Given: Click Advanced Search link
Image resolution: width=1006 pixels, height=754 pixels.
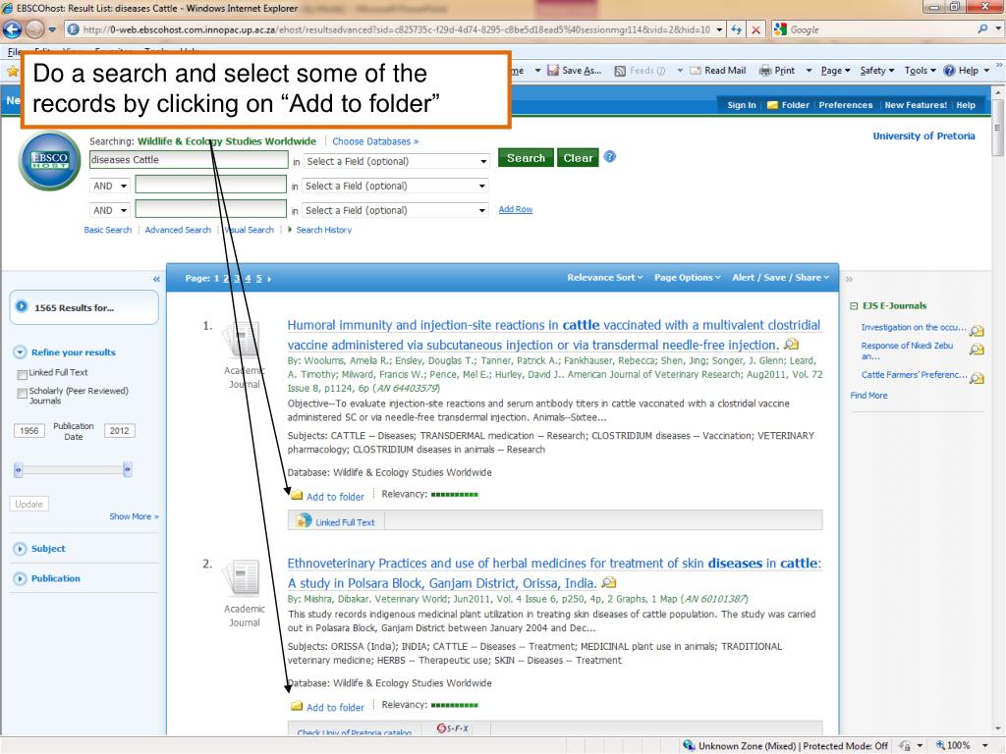Looking at the screenshot, I should [x=178, y=230].
